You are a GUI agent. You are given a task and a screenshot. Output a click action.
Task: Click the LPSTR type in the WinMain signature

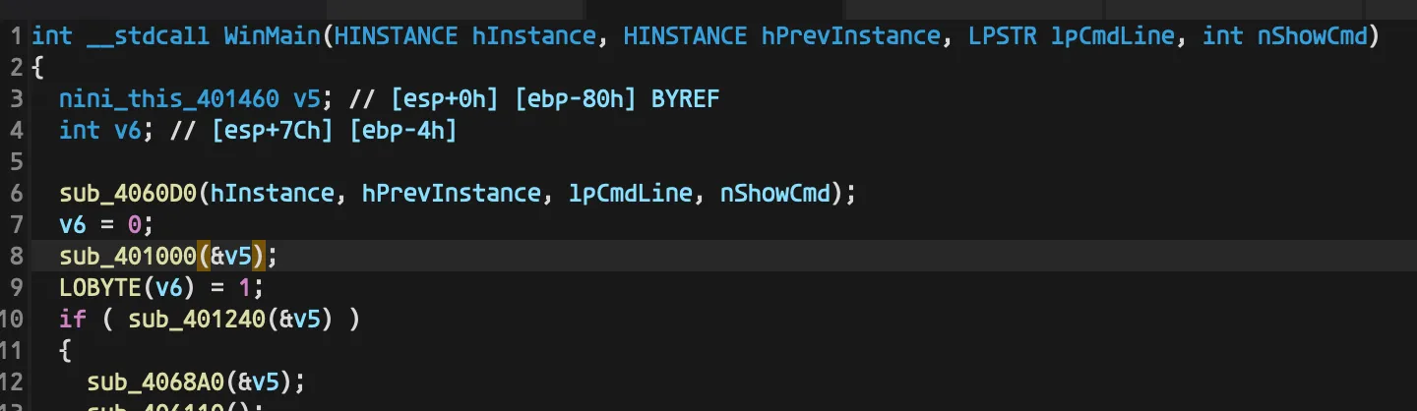[x=1003, y=37]
